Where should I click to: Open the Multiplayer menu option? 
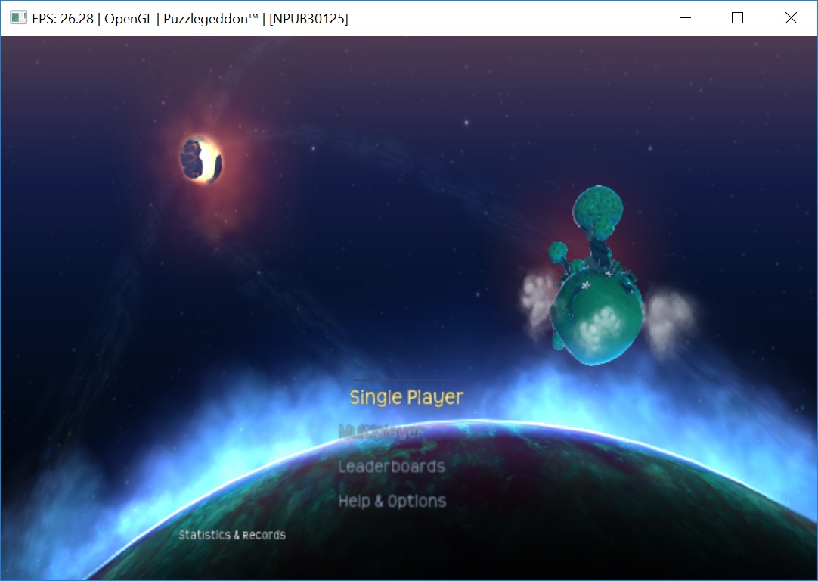(x=382, y=432)
